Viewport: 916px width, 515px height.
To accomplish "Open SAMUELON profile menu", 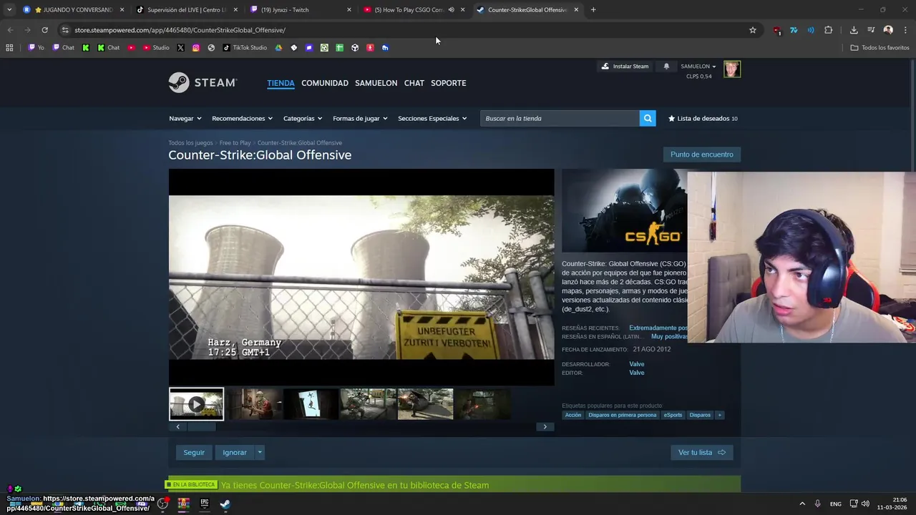I will point(376,83).
